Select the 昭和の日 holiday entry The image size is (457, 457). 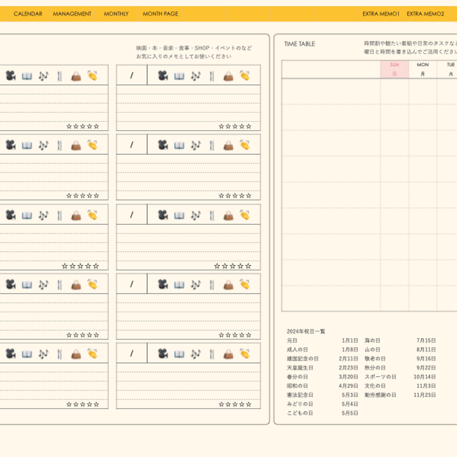(x=297, y=385)
